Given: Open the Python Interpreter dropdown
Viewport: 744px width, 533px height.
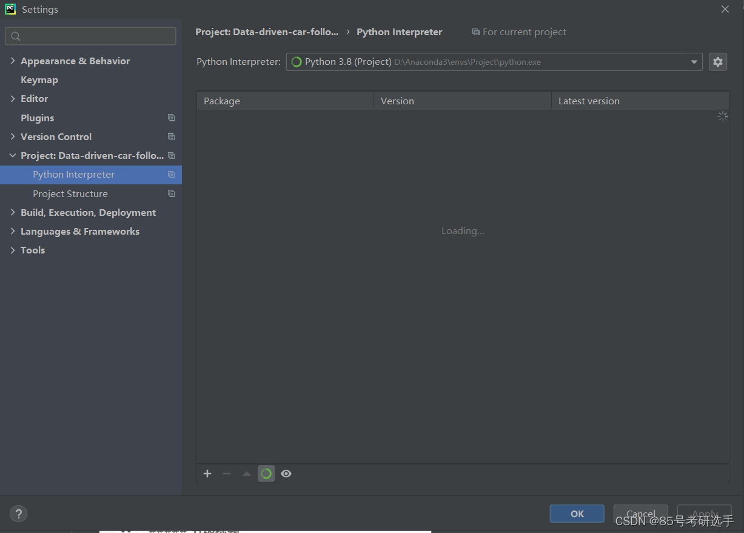Looking at the screenshot, I should tap(694, 61).
